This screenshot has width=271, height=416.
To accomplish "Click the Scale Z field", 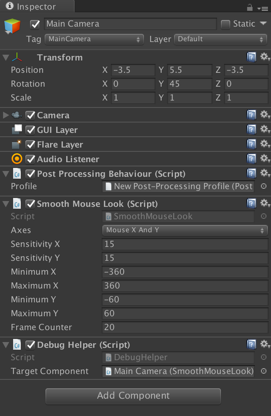I will tap(246, 97).
